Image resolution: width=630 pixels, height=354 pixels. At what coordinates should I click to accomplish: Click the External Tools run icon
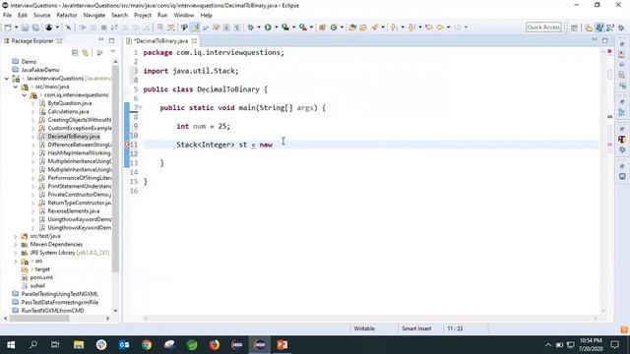click(x=303, y=28)
